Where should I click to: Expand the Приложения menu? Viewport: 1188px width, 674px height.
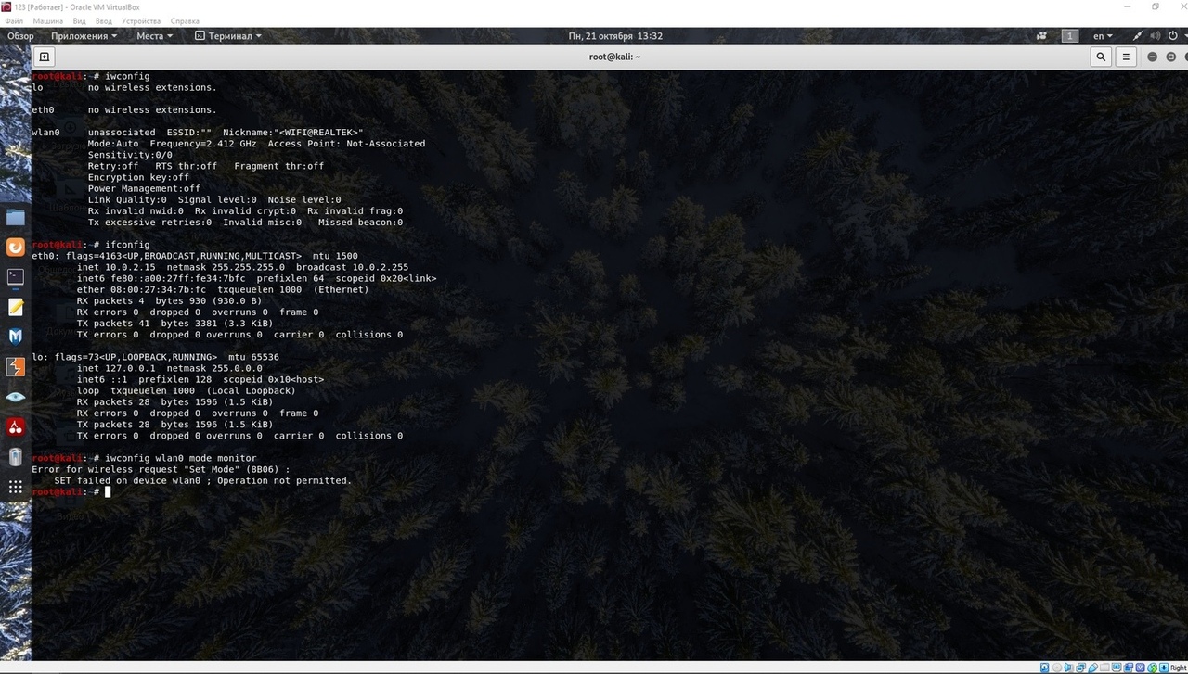[x=84, y=36]
